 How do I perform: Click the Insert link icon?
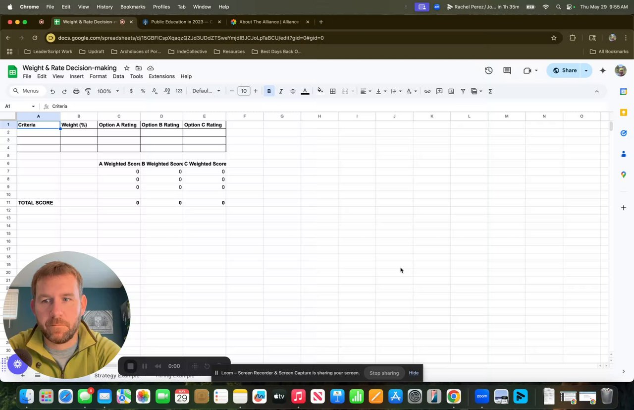coord(427,91)
